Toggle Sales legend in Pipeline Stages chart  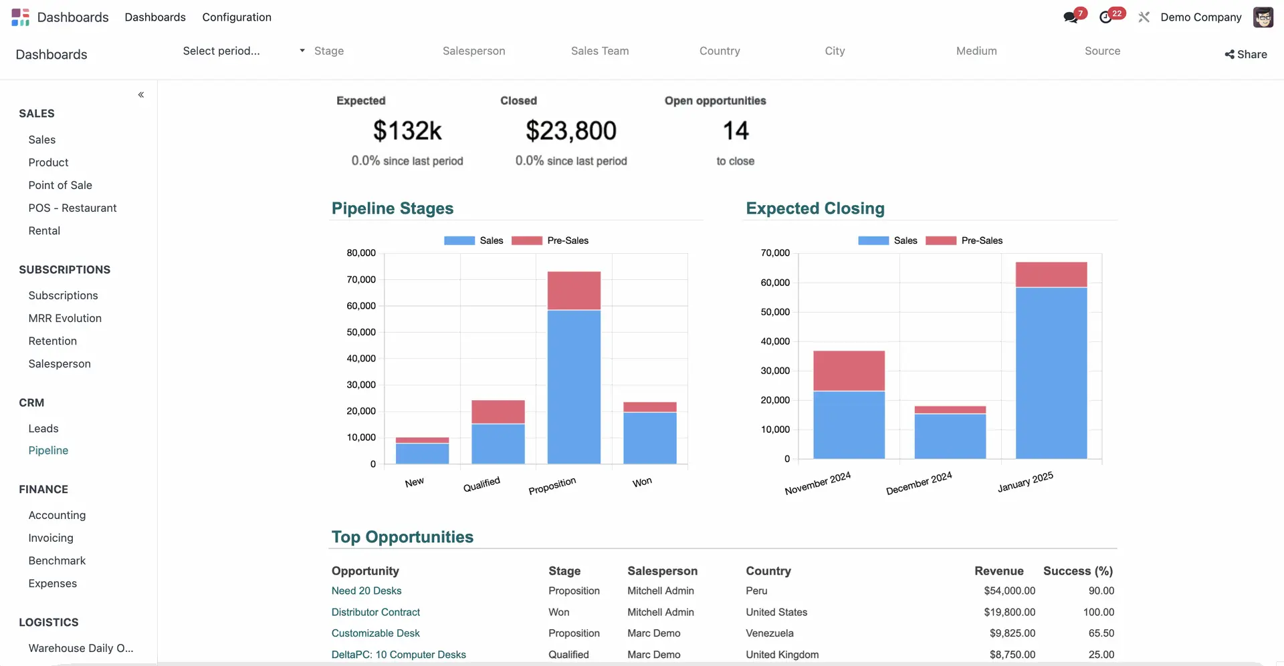473,240
